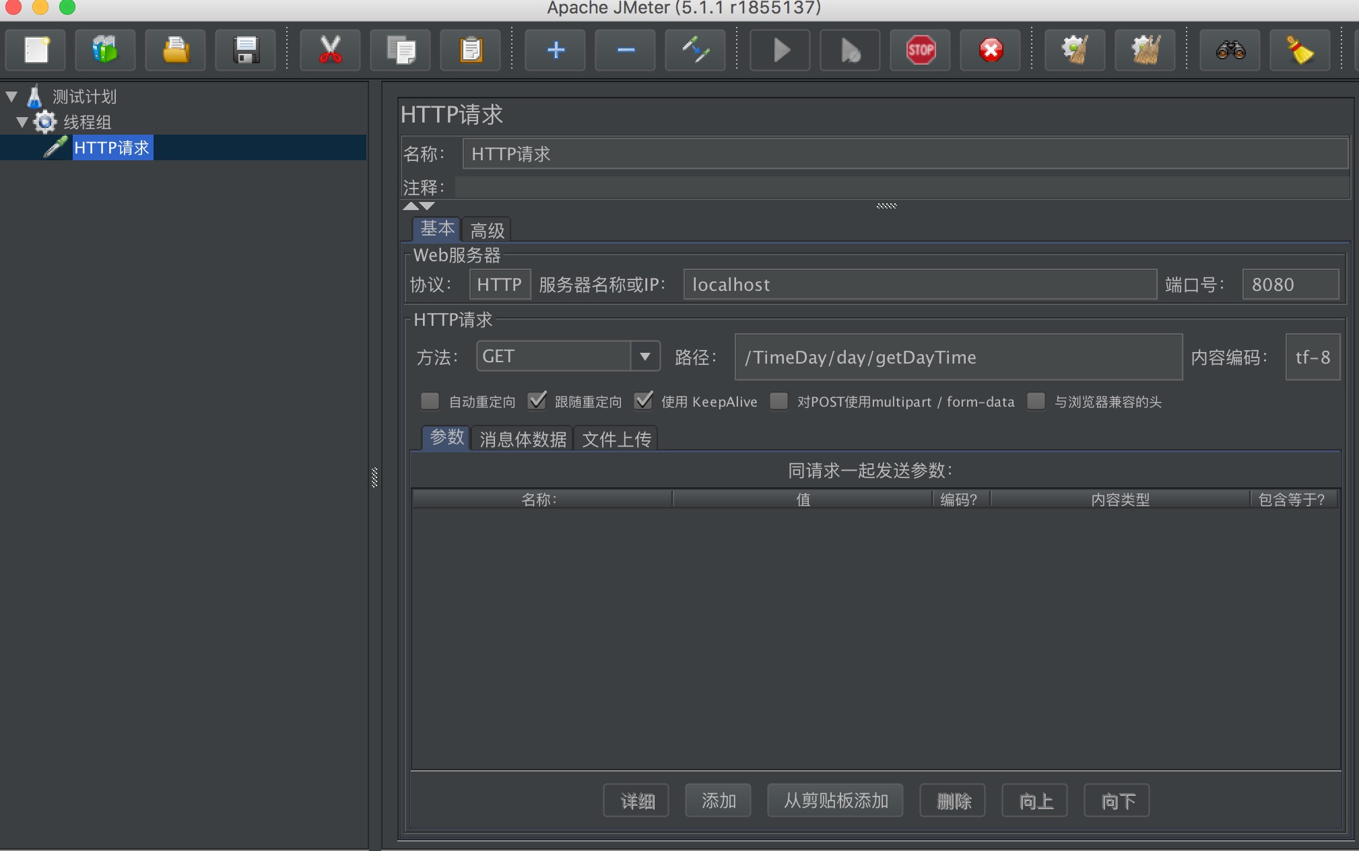Viewport: 1359px width, 851px height.
Task: Click the Clear broom icon
Action: click(x=1075, y=50)
